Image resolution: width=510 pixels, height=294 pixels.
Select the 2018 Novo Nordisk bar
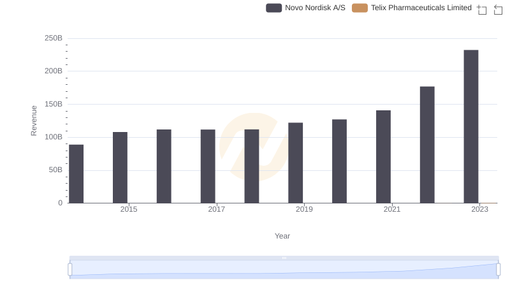pyautogui.click(x=252, y=166)
